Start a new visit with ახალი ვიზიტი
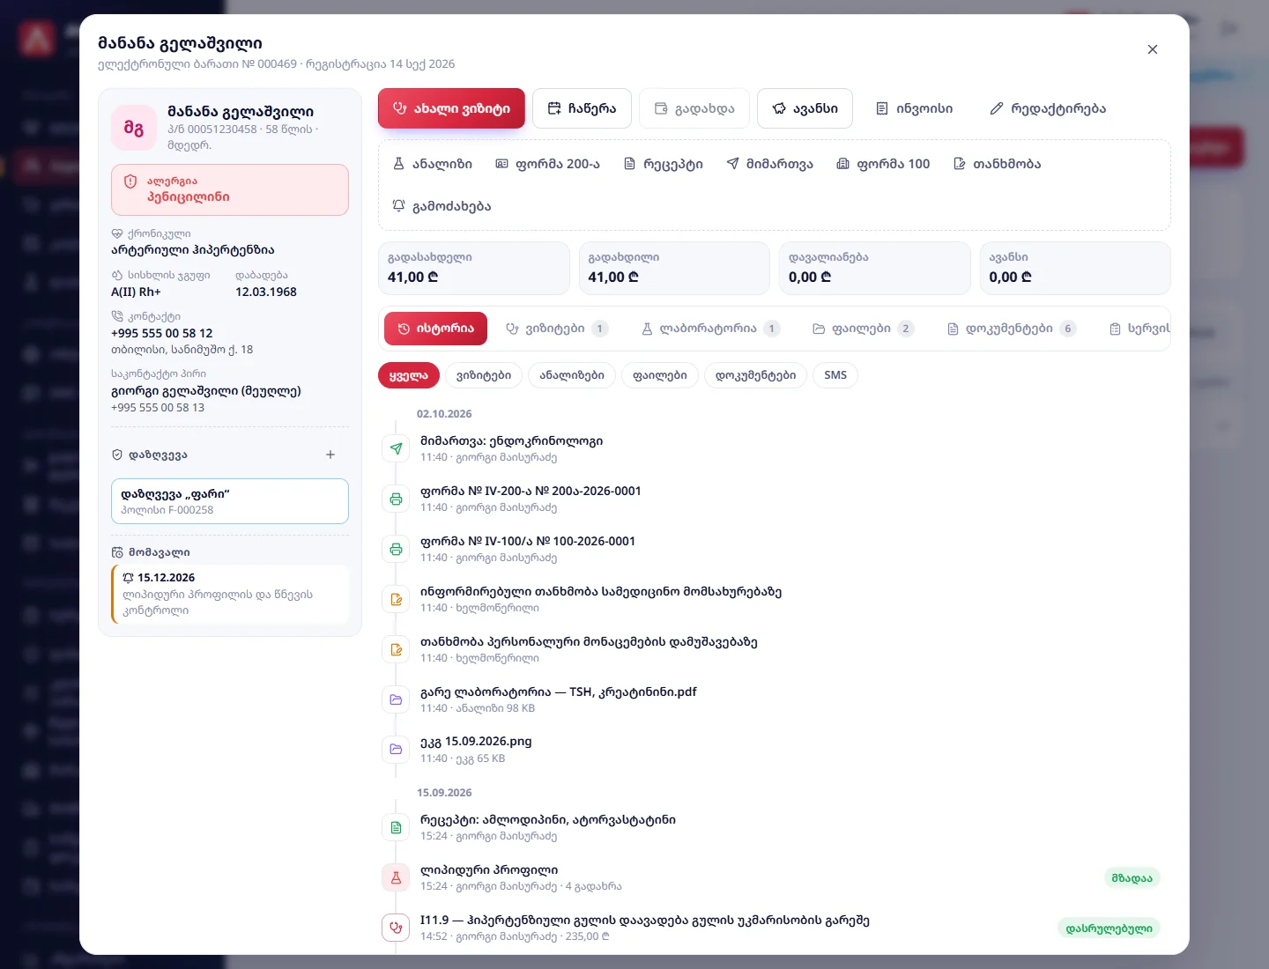The height and width of the screenshot is (969, 1269). [451, 108]
